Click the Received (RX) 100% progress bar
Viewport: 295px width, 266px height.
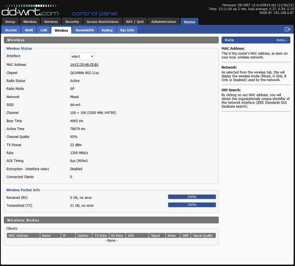(192, 197)
